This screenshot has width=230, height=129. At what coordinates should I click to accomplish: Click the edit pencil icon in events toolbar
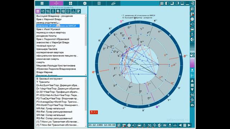coord(78,11)
